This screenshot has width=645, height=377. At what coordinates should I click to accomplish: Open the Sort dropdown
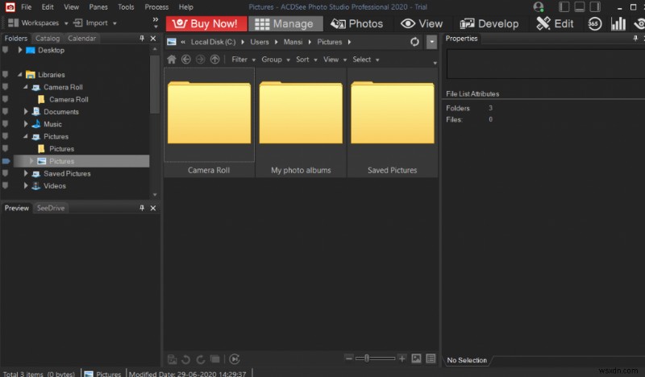(x=306, y=60)
